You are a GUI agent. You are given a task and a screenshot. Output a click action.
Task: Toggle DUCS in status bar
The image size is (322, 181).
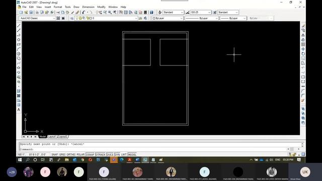coord(110,154)
